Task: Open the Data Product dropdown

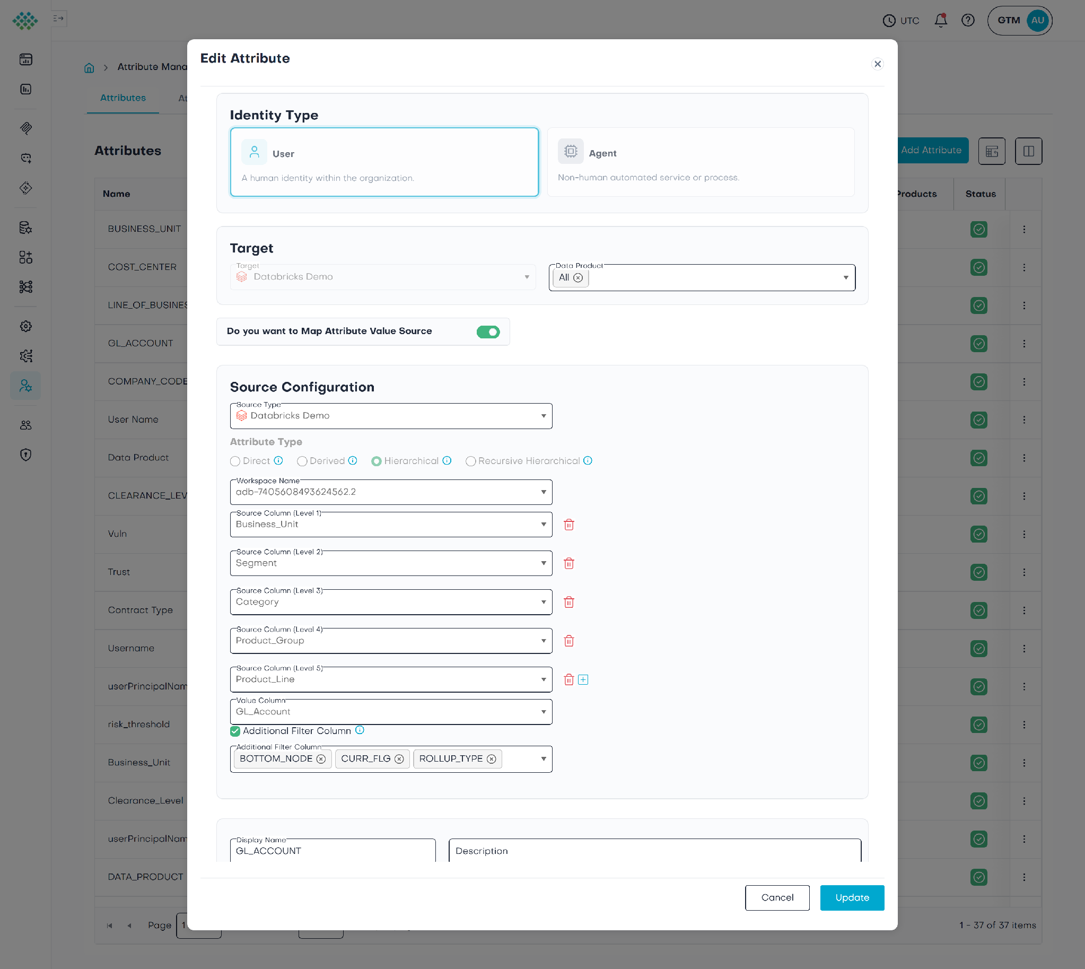Action: click(x=702, y=277)
